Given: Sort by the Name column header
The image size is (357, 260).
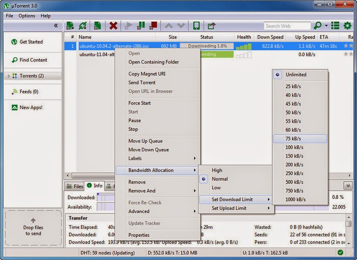Looking at the screenshot, I should (116, 37).
